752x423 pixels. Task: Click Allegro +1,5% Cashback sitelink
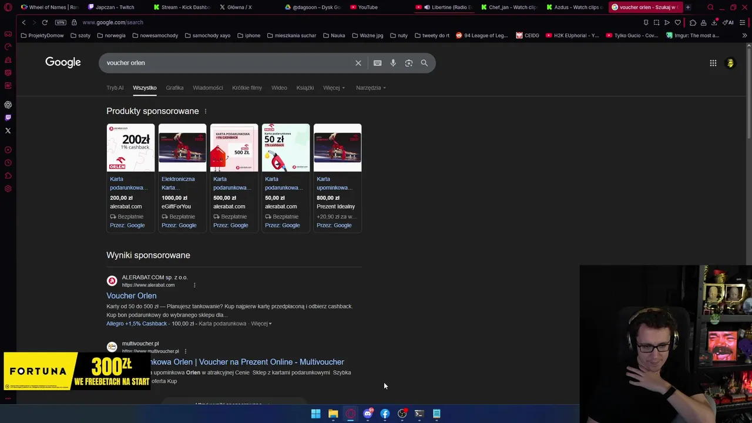pos(136,324)
